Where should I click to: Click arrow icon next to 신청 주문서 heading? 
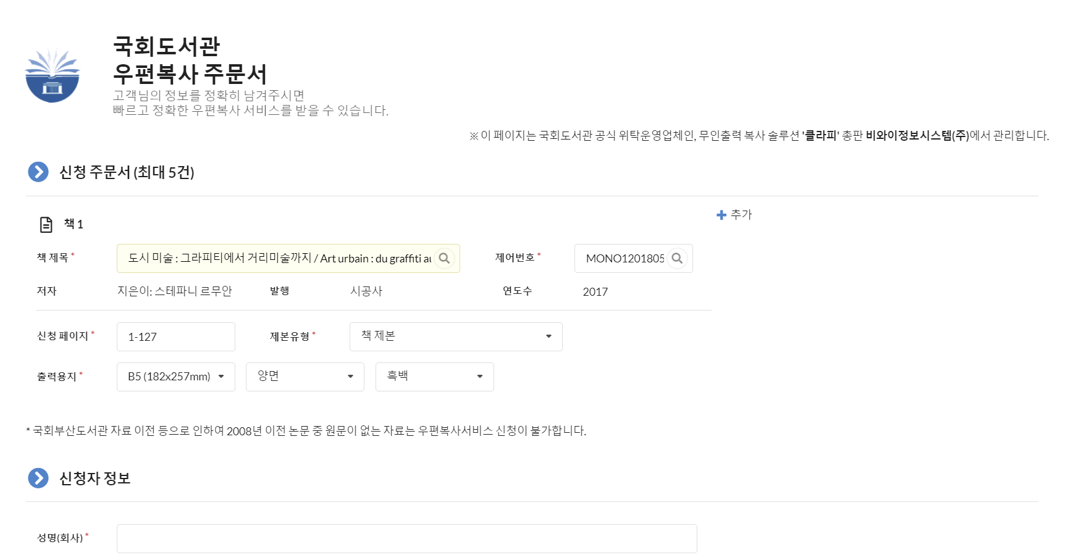(x=38, y=172)
